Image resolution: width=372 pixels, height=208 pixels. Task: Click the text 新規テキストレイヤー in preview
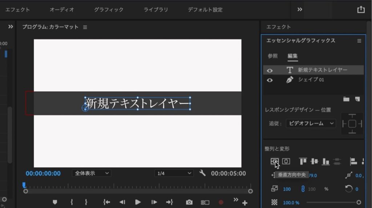[138, 103]
